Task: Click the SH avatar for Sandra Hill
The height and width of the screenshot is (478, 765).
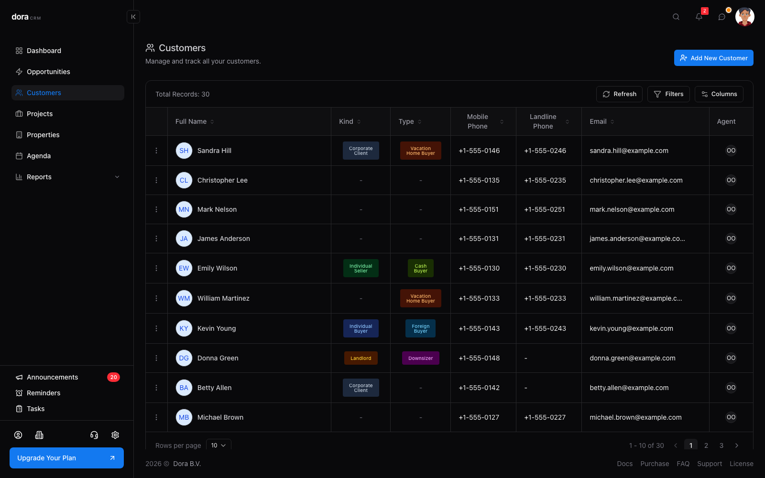Action: pyautogui.click(x=184, y=151)
